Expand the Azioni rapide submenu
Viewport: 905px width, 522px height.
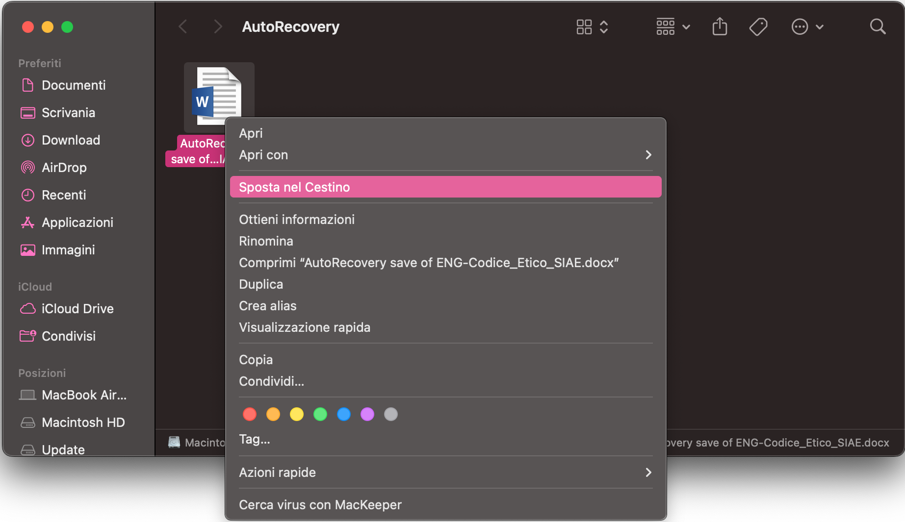[445, 472]
